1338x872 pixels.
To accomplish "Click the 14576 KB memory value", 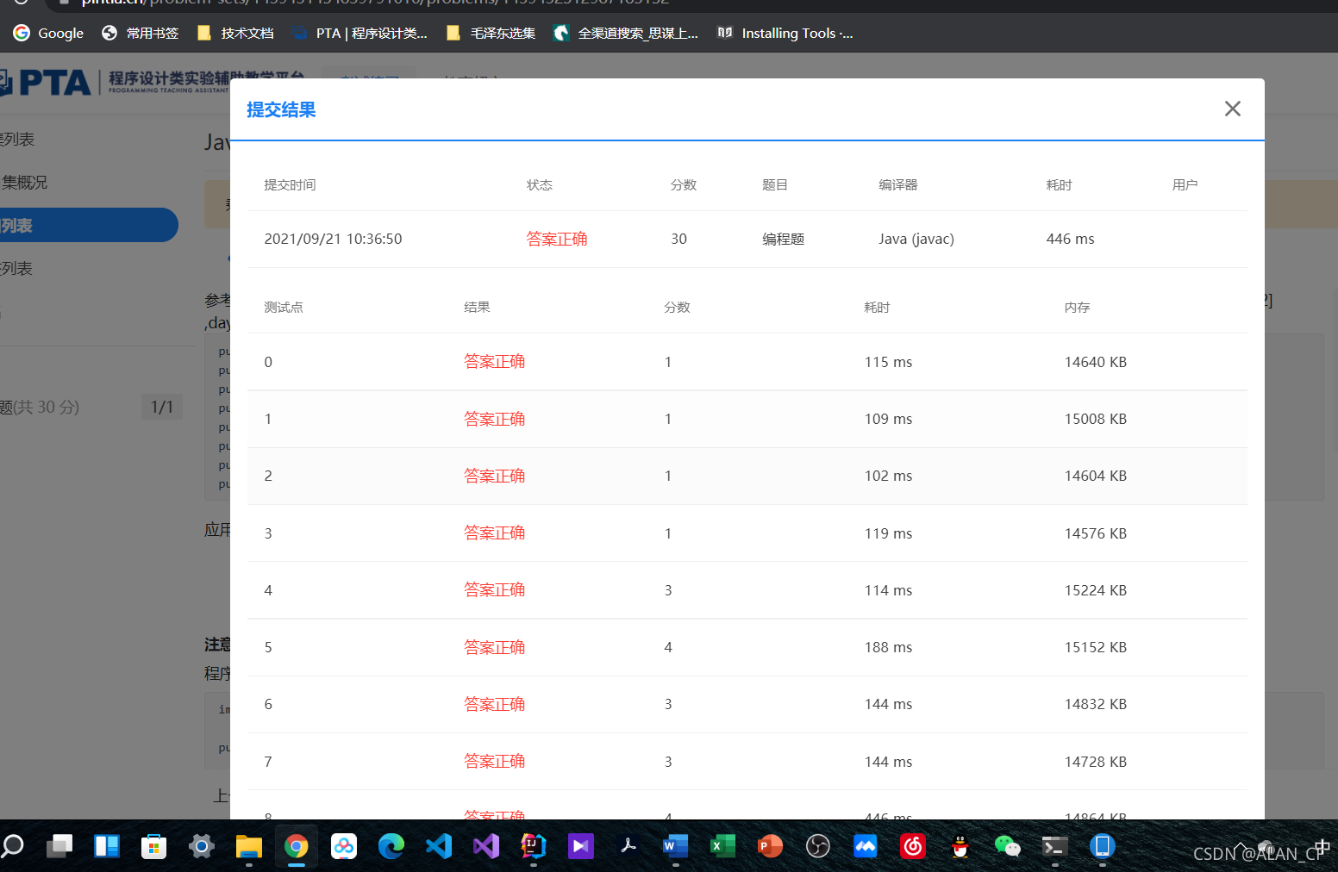I will pos(1096,533).
